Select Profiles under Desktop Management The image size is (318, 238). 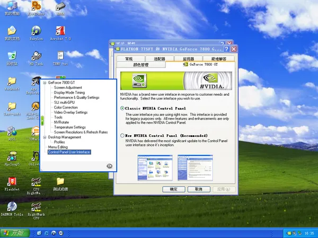click(59, 142)
